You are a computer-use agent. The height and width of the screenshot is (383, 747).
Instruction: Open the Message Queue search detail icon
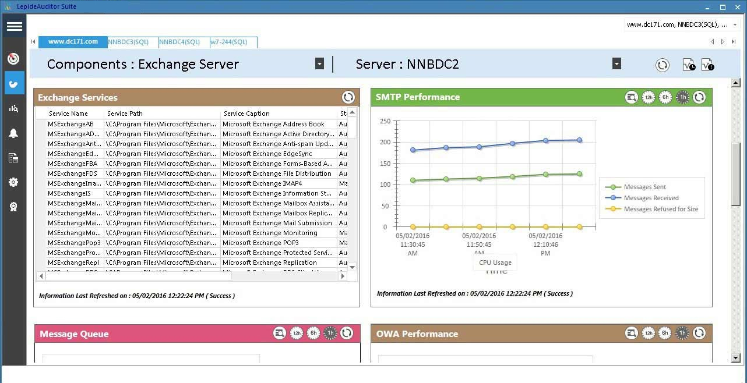click(280, 334)
